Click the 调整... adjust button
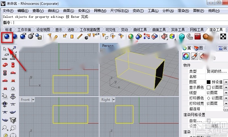The image size is (228, 137). click(x=217, y=126)
